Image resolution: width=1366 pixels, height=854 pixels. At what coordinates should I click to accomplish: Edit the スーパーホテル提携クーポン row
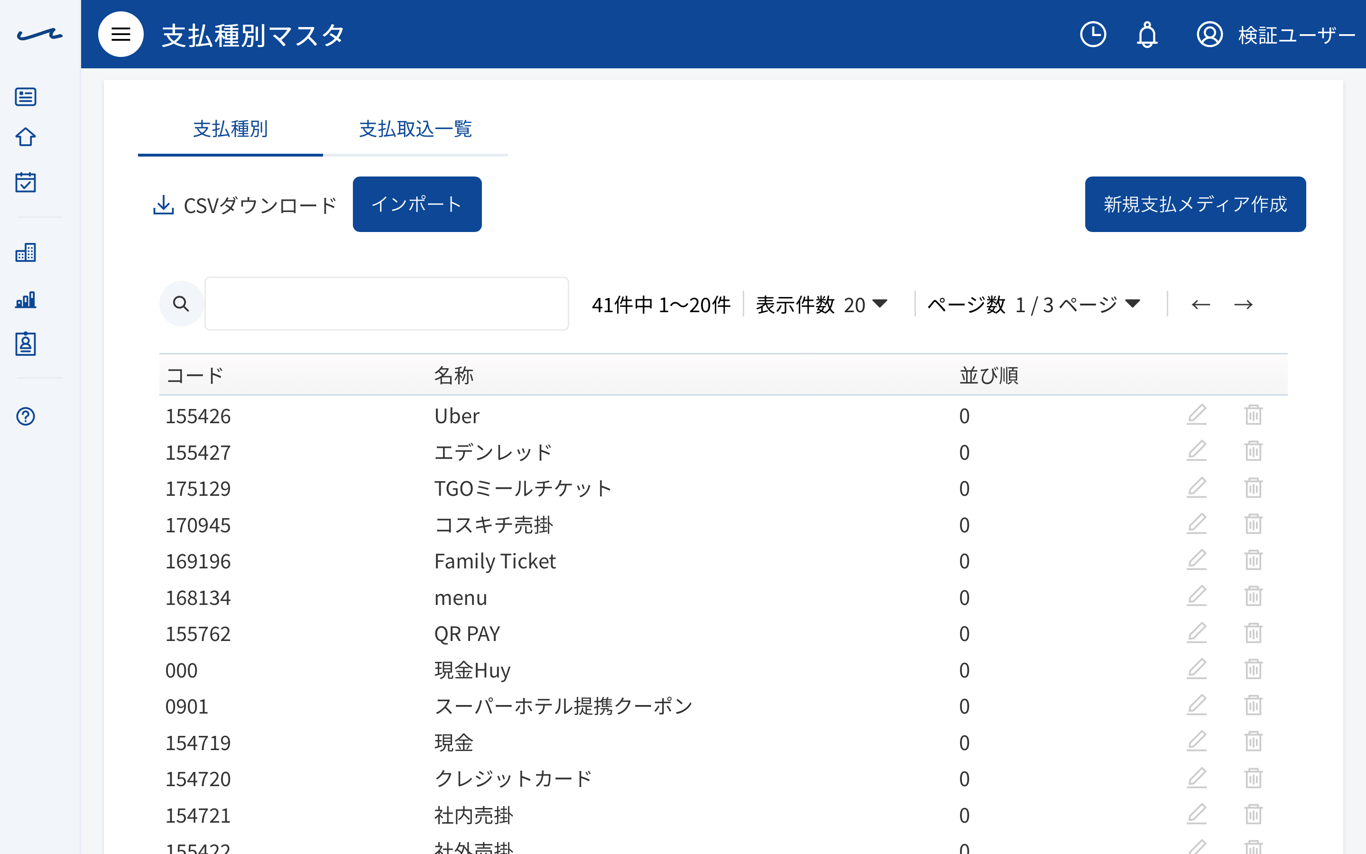coord(1197,705)
